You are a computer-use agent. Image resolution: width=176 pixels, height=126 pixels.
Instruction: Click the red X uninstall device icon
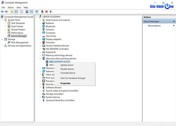tap(46, 12)
